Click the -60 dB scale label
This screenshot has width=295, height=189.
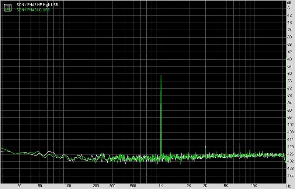(289, 74)
